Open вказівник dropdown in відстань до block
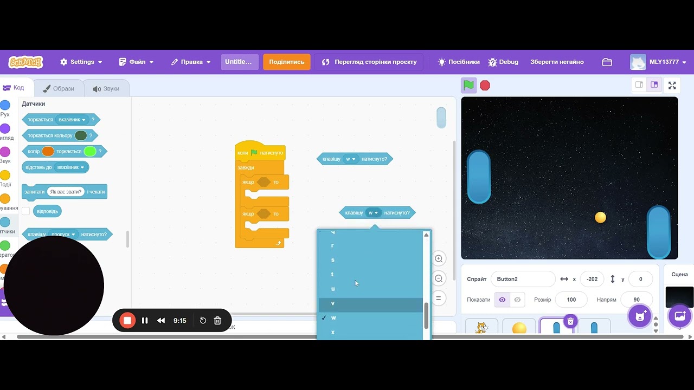Screen dimensions: 694x390 (x=70, y=167)
